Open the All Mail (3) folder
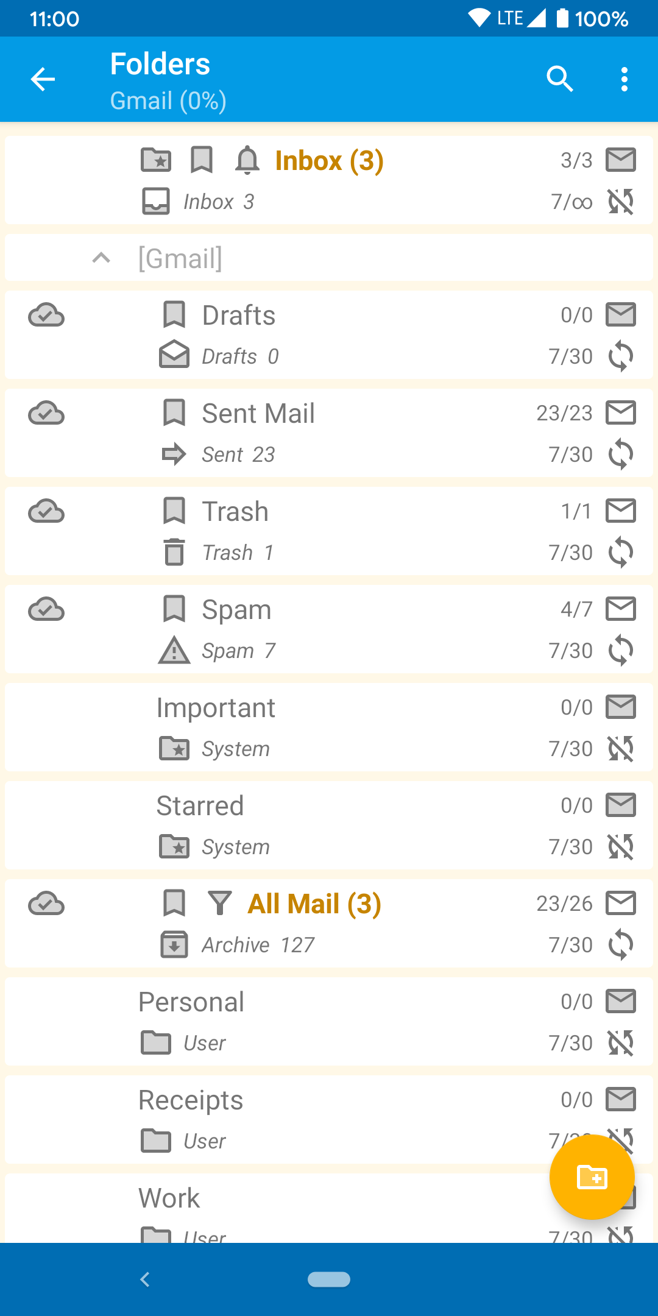 pyautogui.click(x=314, y=904)
